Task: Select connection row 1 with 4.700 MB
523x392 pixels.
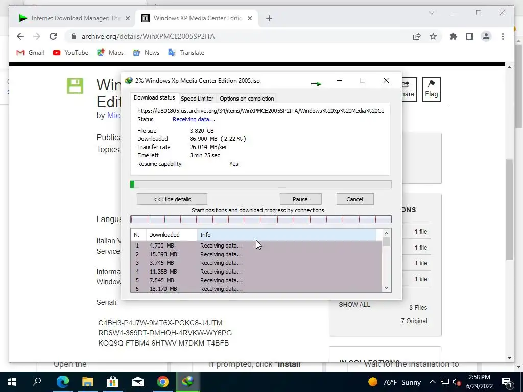Action: [256, 246]
